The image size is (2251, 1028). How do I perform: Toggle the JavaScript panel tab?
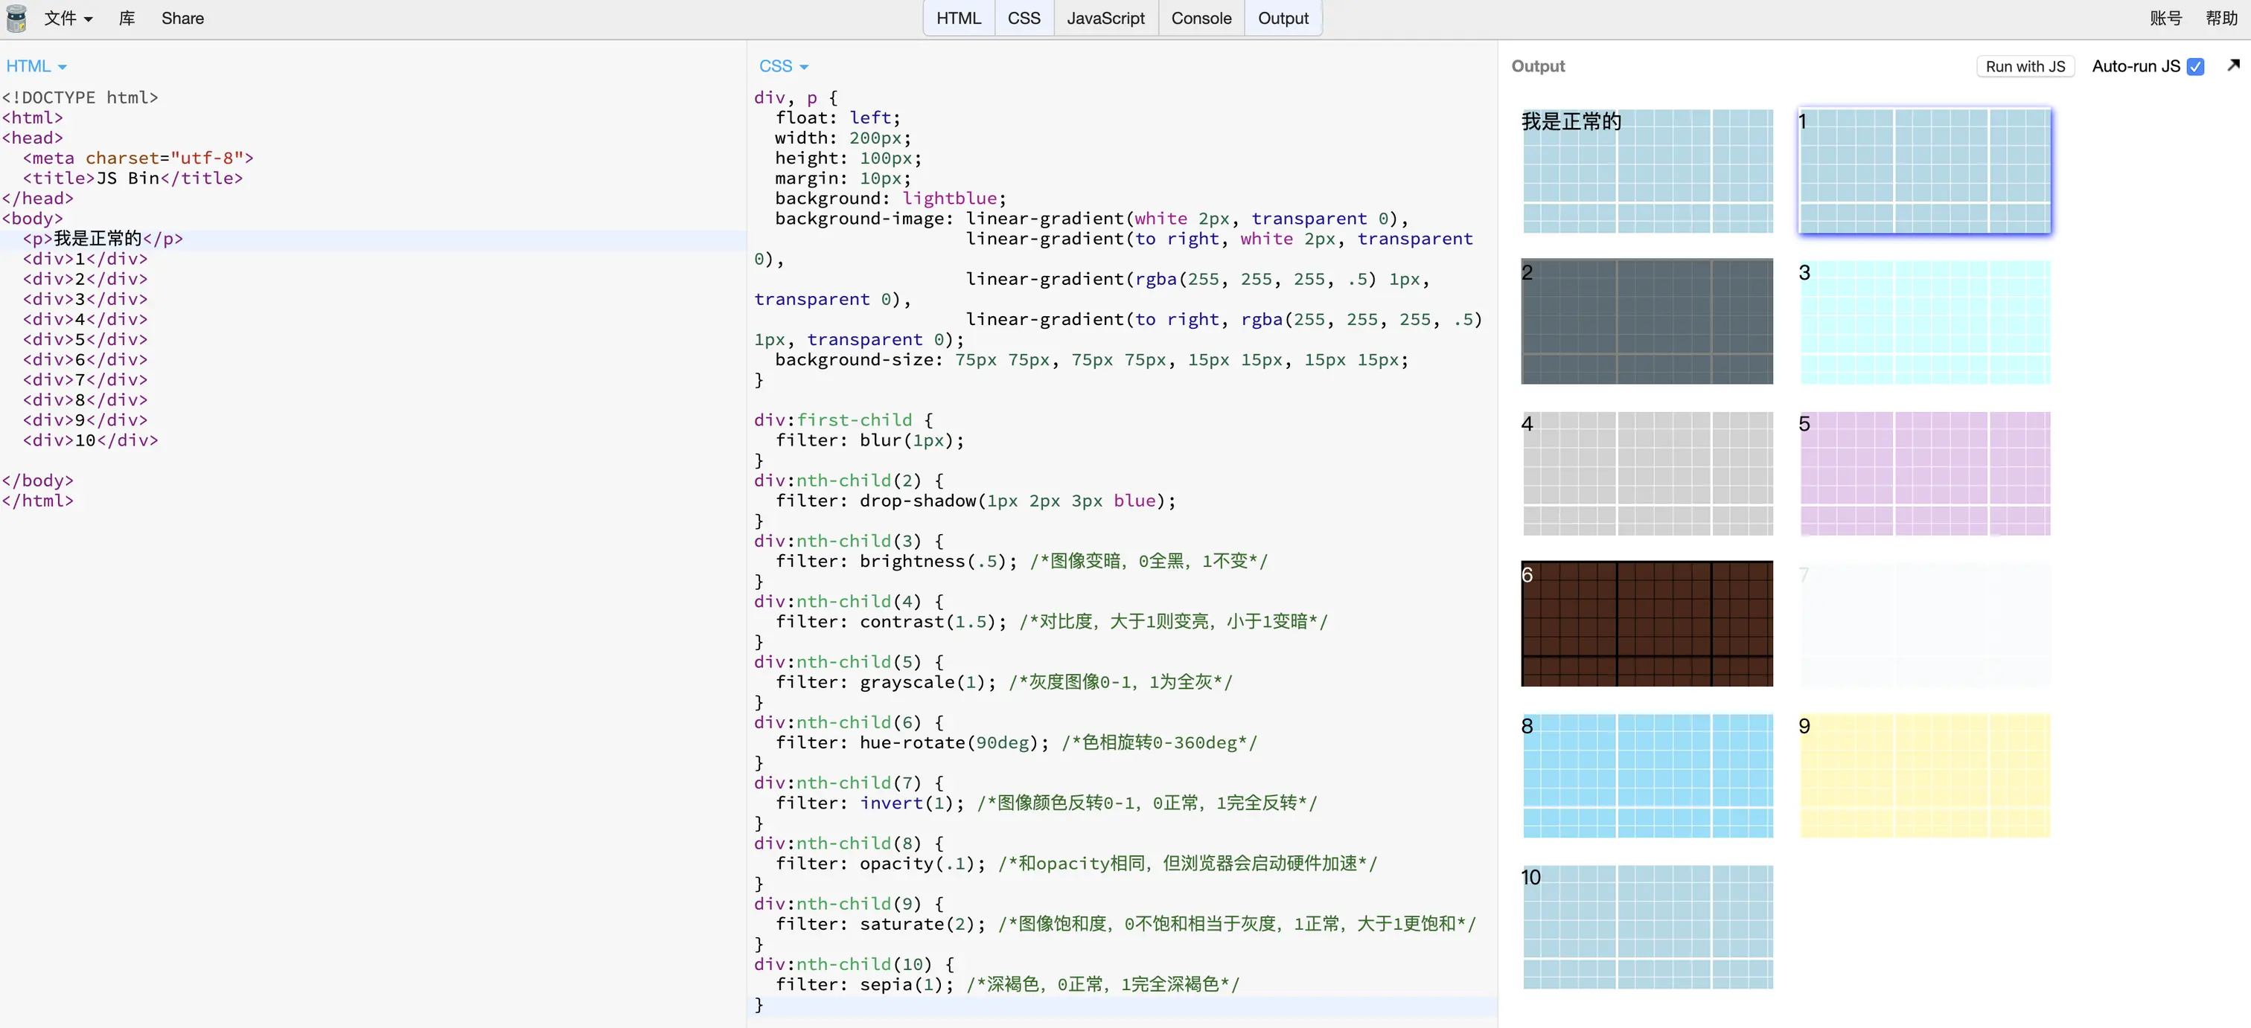1105,19
